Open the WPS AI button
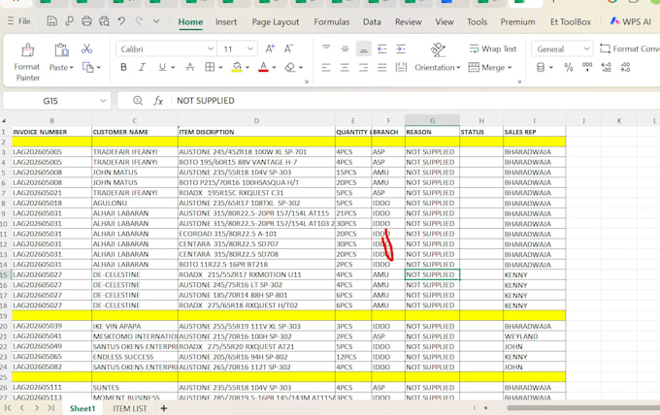The height and width of the screenshot is (415, 660). coord(630,21)
